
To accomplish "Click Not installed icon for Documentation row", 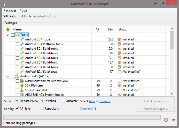I will 119,81.
